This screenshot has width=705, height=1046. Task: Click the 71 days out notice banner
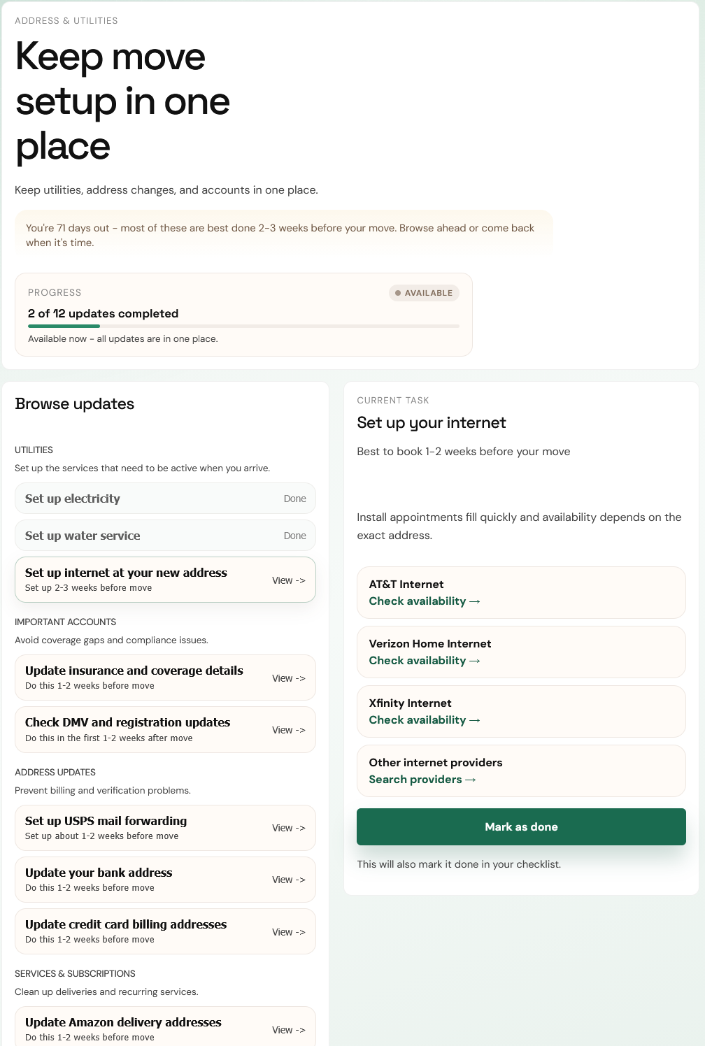tap(283, 235)
